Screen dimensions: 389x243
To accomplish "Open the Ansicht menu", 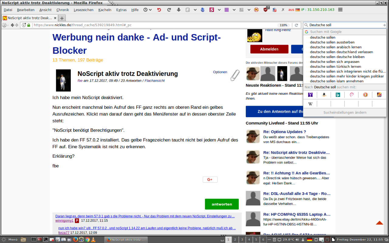I will pos(46,10).
